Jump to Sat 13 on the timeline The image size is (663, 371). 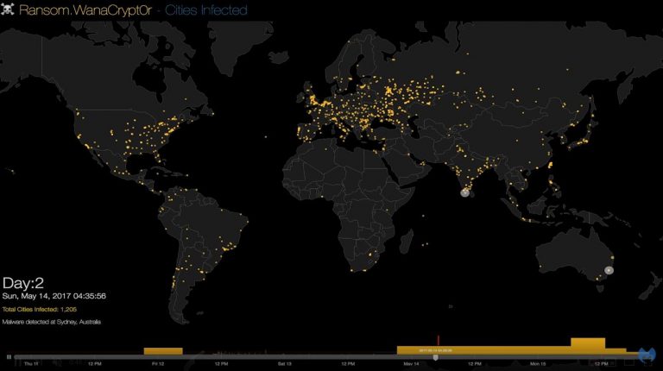285,364
